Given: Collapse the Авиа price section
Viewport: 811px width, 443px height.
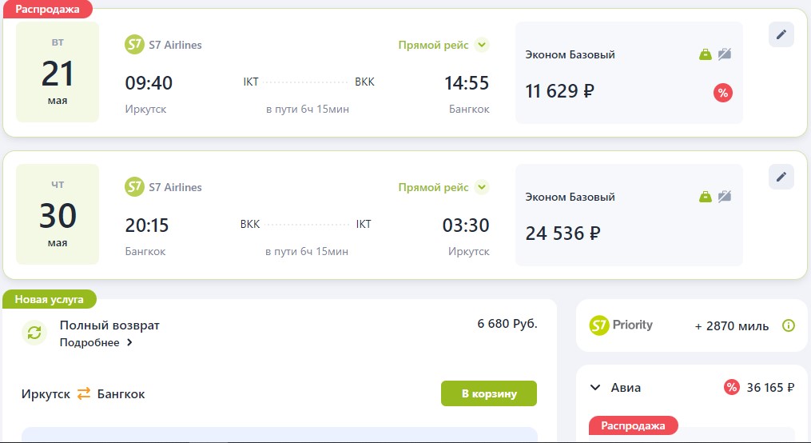Looking at the screenshot, I should click(x=594, y=388).
